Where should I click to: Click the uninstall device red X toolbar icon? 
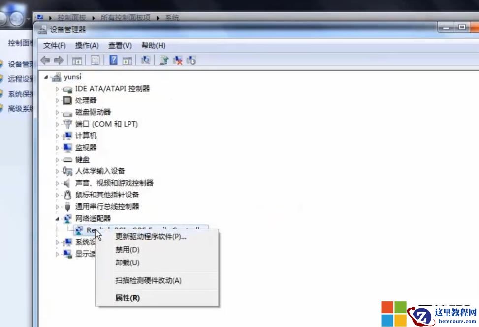tap(178, 60)
